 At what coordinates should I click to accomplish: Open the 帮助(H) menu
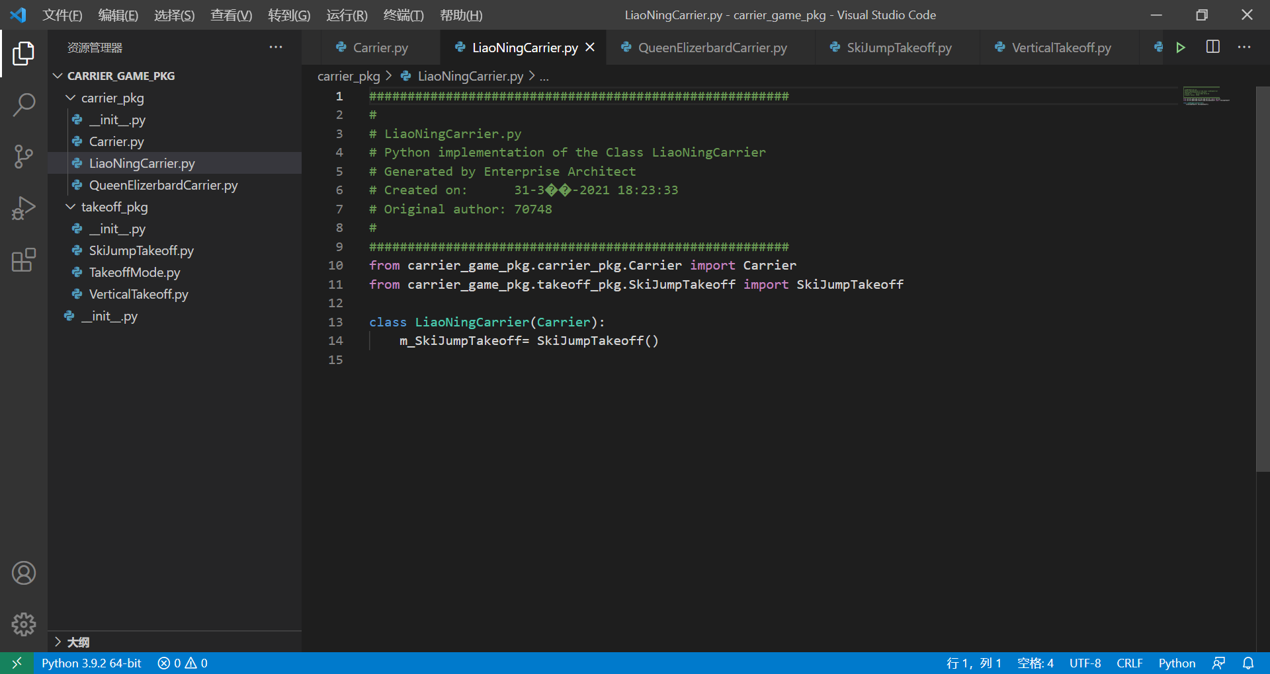(461, 15)
